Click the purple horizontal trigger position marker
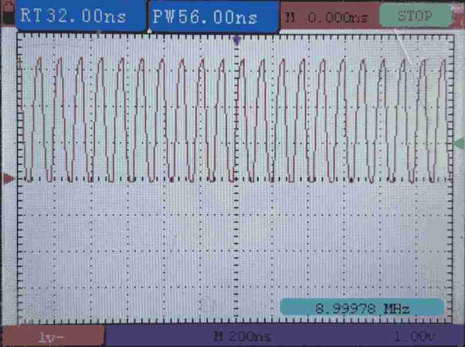Viewport: 465px width, 347px height. pos(236,40)
